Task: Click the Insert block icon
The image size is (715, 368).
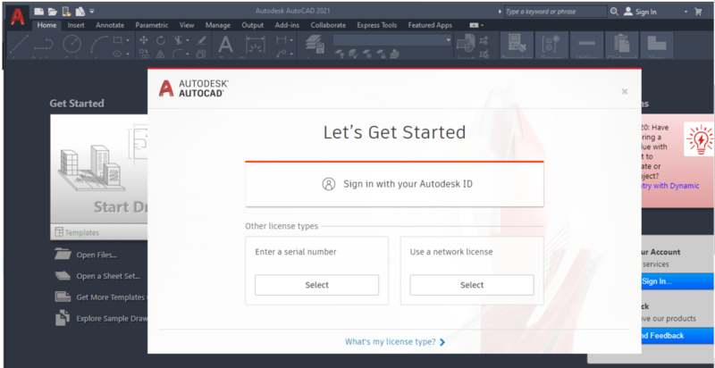Action: [466, 45]
